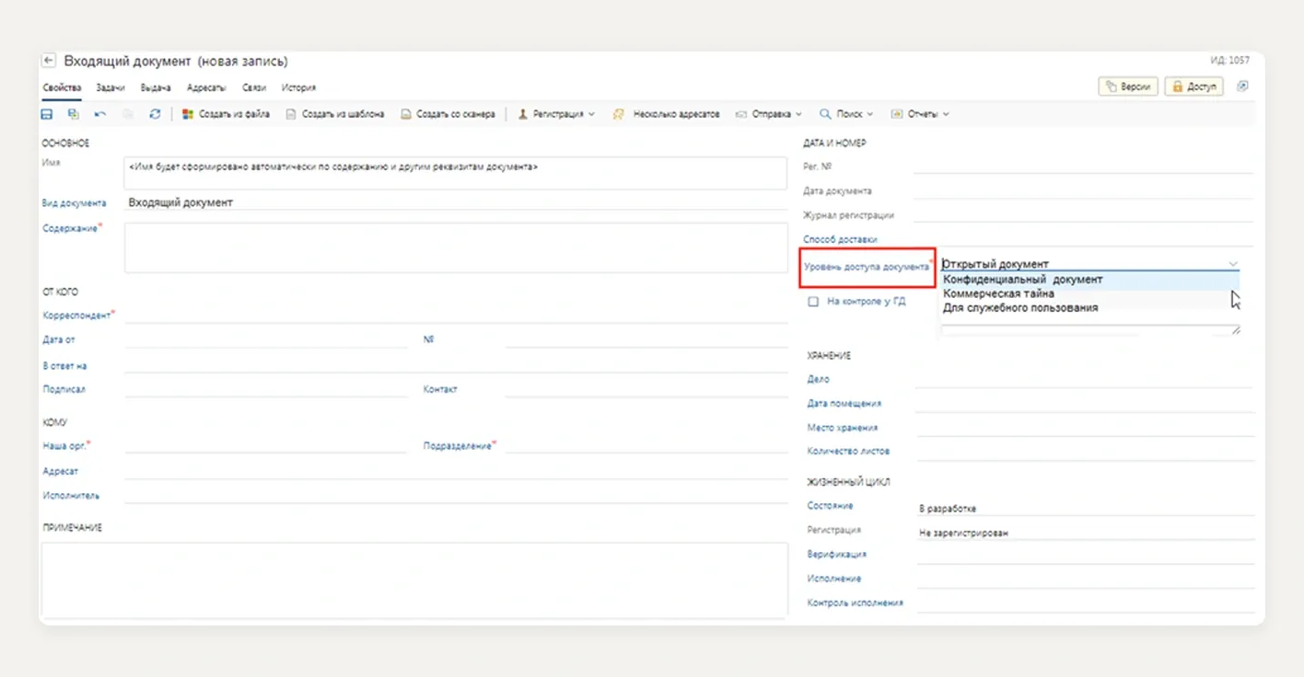Click the Доступ lock button
Viewport: 1304px width, 677px height.
coord(1193,86)
